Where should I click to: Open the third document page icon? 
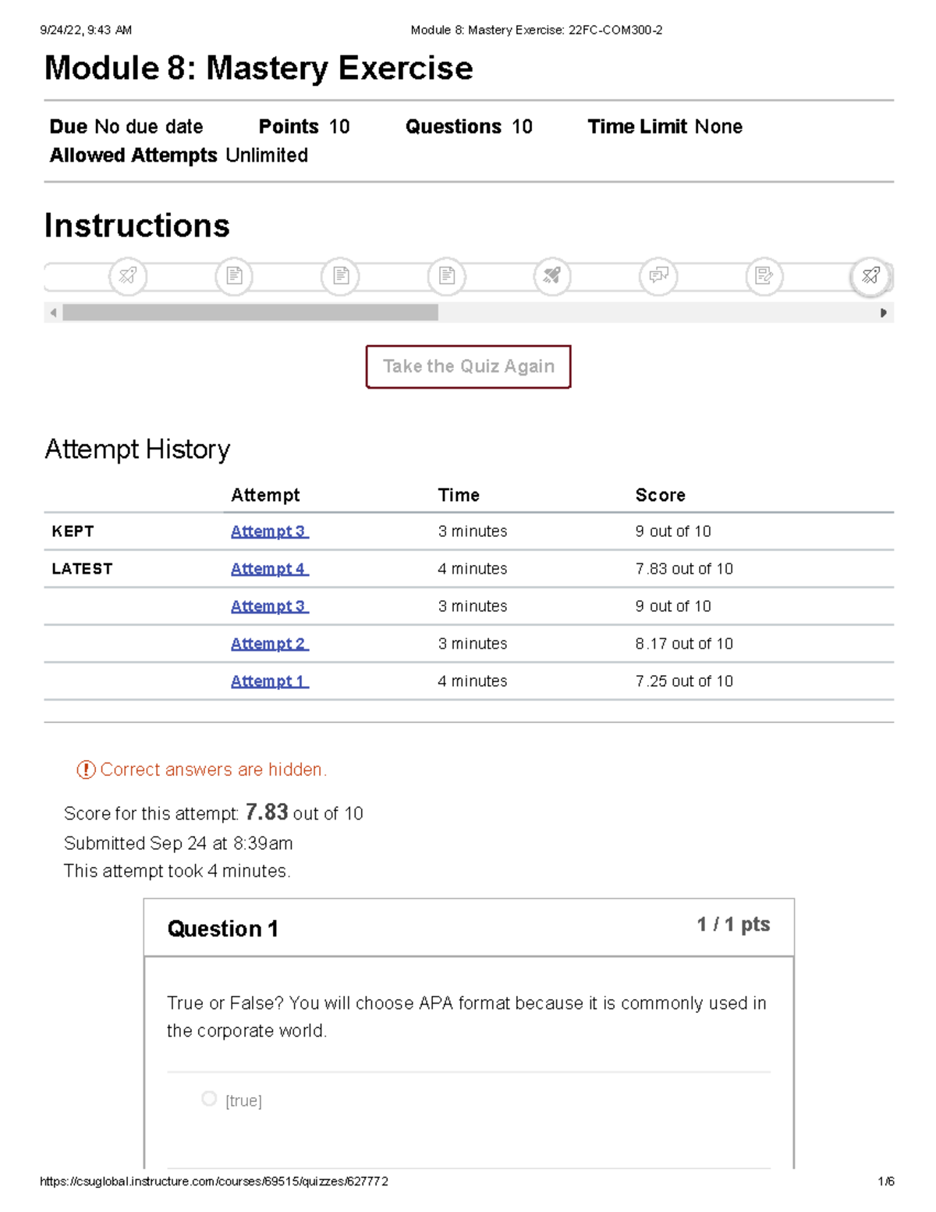(x=445, y=275)
